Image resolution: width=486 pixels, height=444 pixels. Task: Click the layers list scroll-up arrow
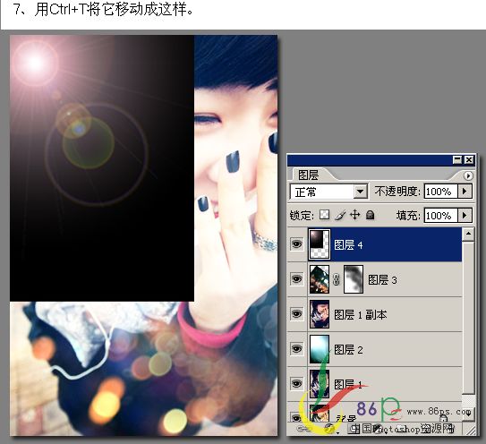[468, 235]
